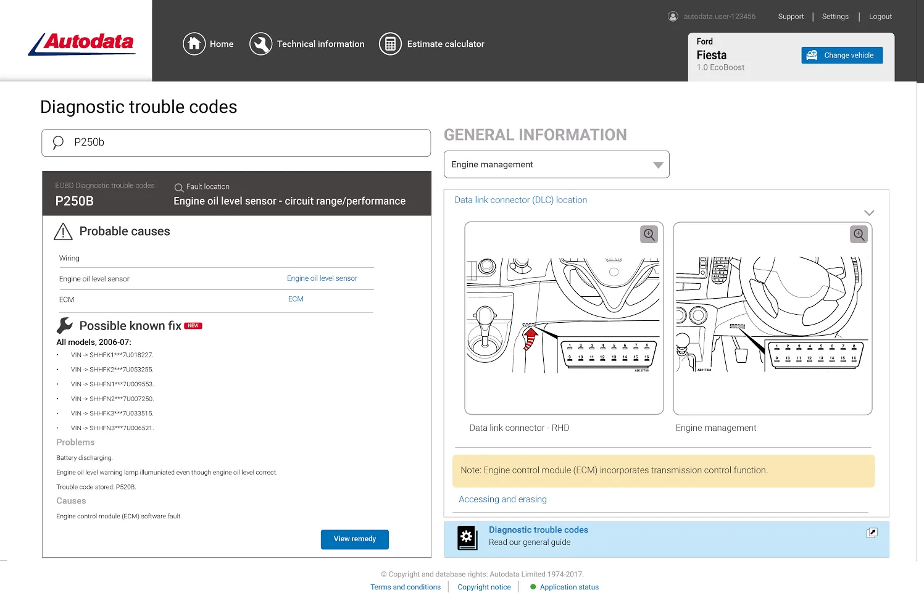Open the ECM link
The height and width of the screenshot is (606, 924).
(x=296, y=299)
